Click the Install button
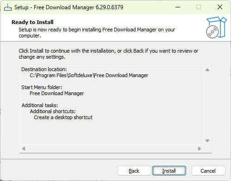The height and width of the screenshot is (181, 231). click(x=169, y=171)
